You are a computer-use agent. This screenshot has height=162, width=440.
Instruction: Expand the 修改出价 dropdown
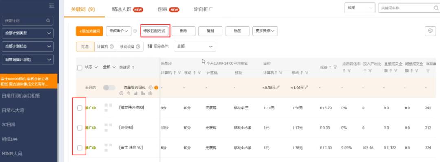click(x=119, y=31)
